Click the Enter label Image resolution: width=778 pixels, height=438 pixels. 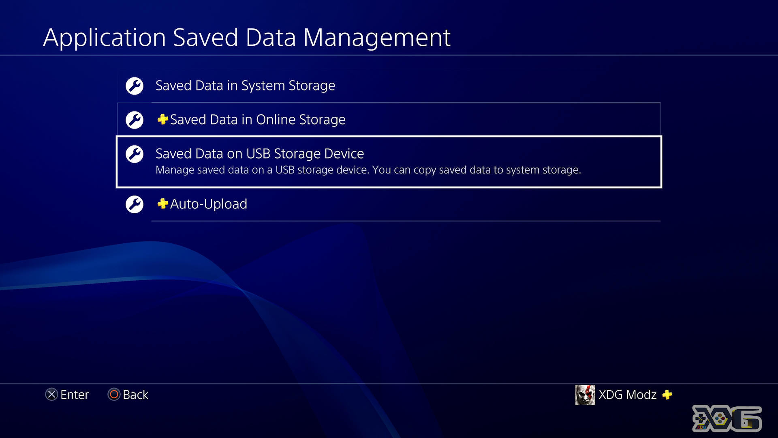point(75,395)
